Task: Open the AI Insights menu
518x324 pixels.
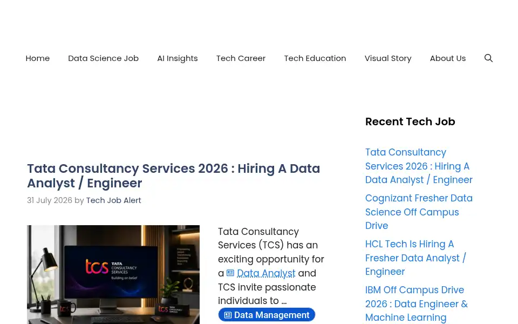Action: click(178, 58)
